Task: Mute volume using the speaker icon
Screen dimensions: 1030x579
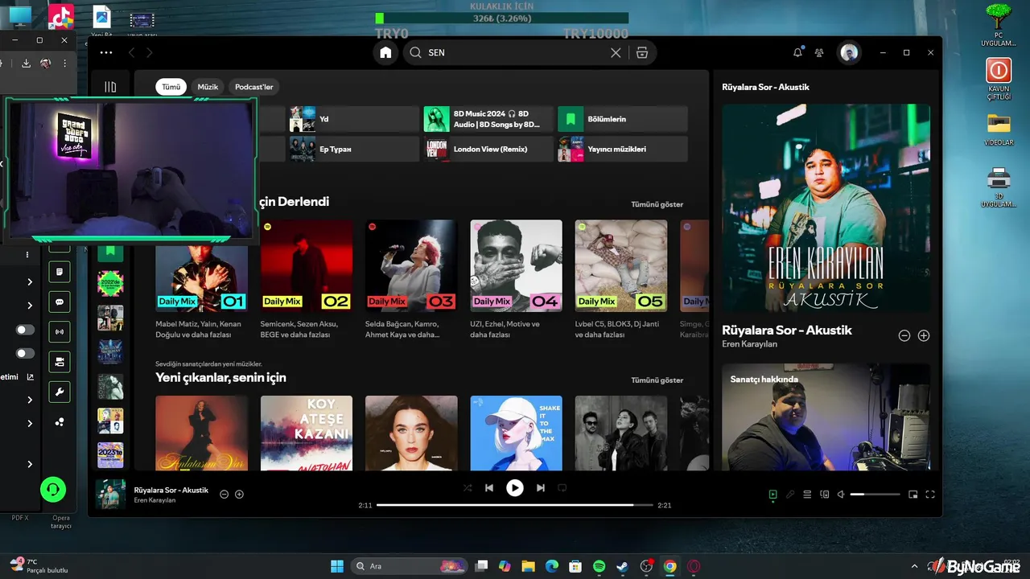Action: (841, 495)
